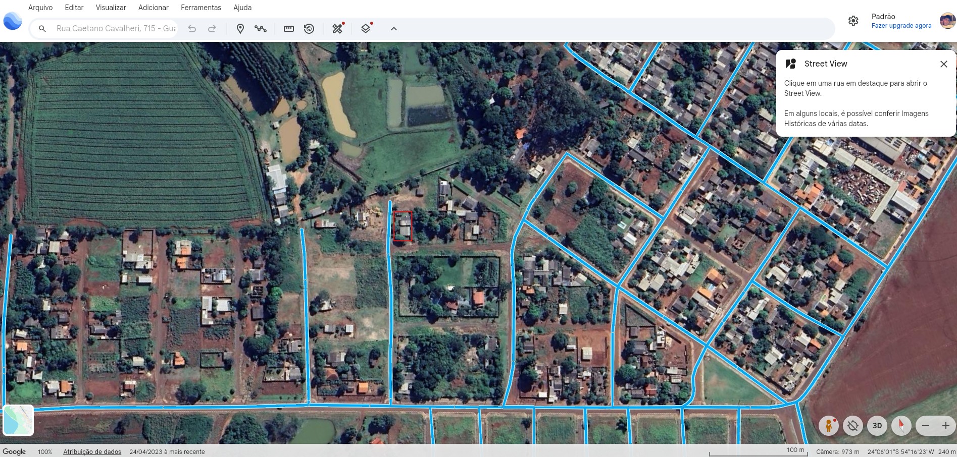The height and width of the screenshot is (457, 957).
Task: Open the Ferramentas menu
Action: click(201, 8)
